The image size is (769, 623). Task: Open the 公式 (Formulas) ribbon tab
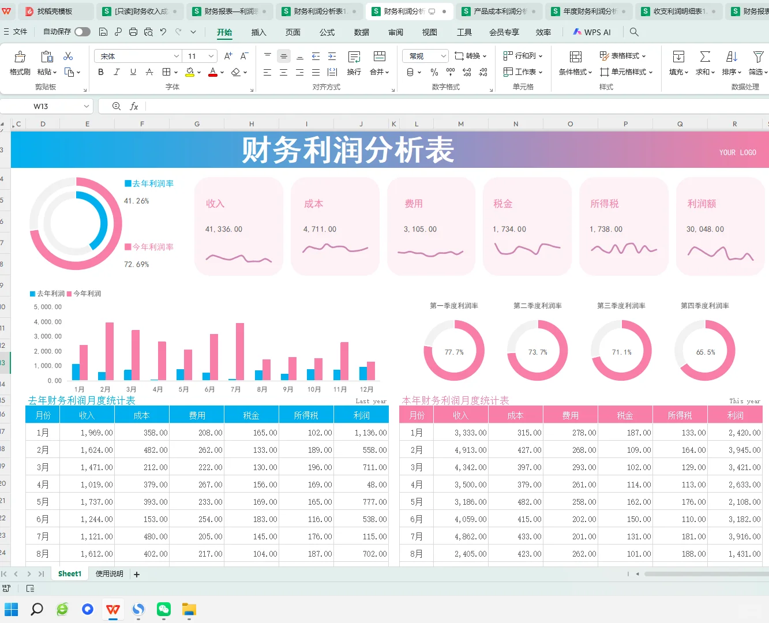click(x=327, y=32)
